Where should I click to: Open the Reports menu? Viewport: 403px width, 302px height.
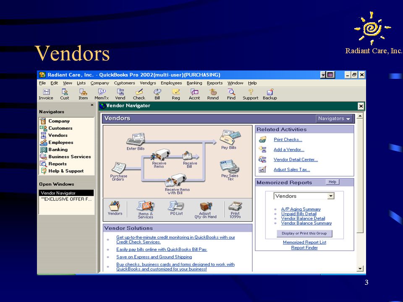(x=215, y=83)
